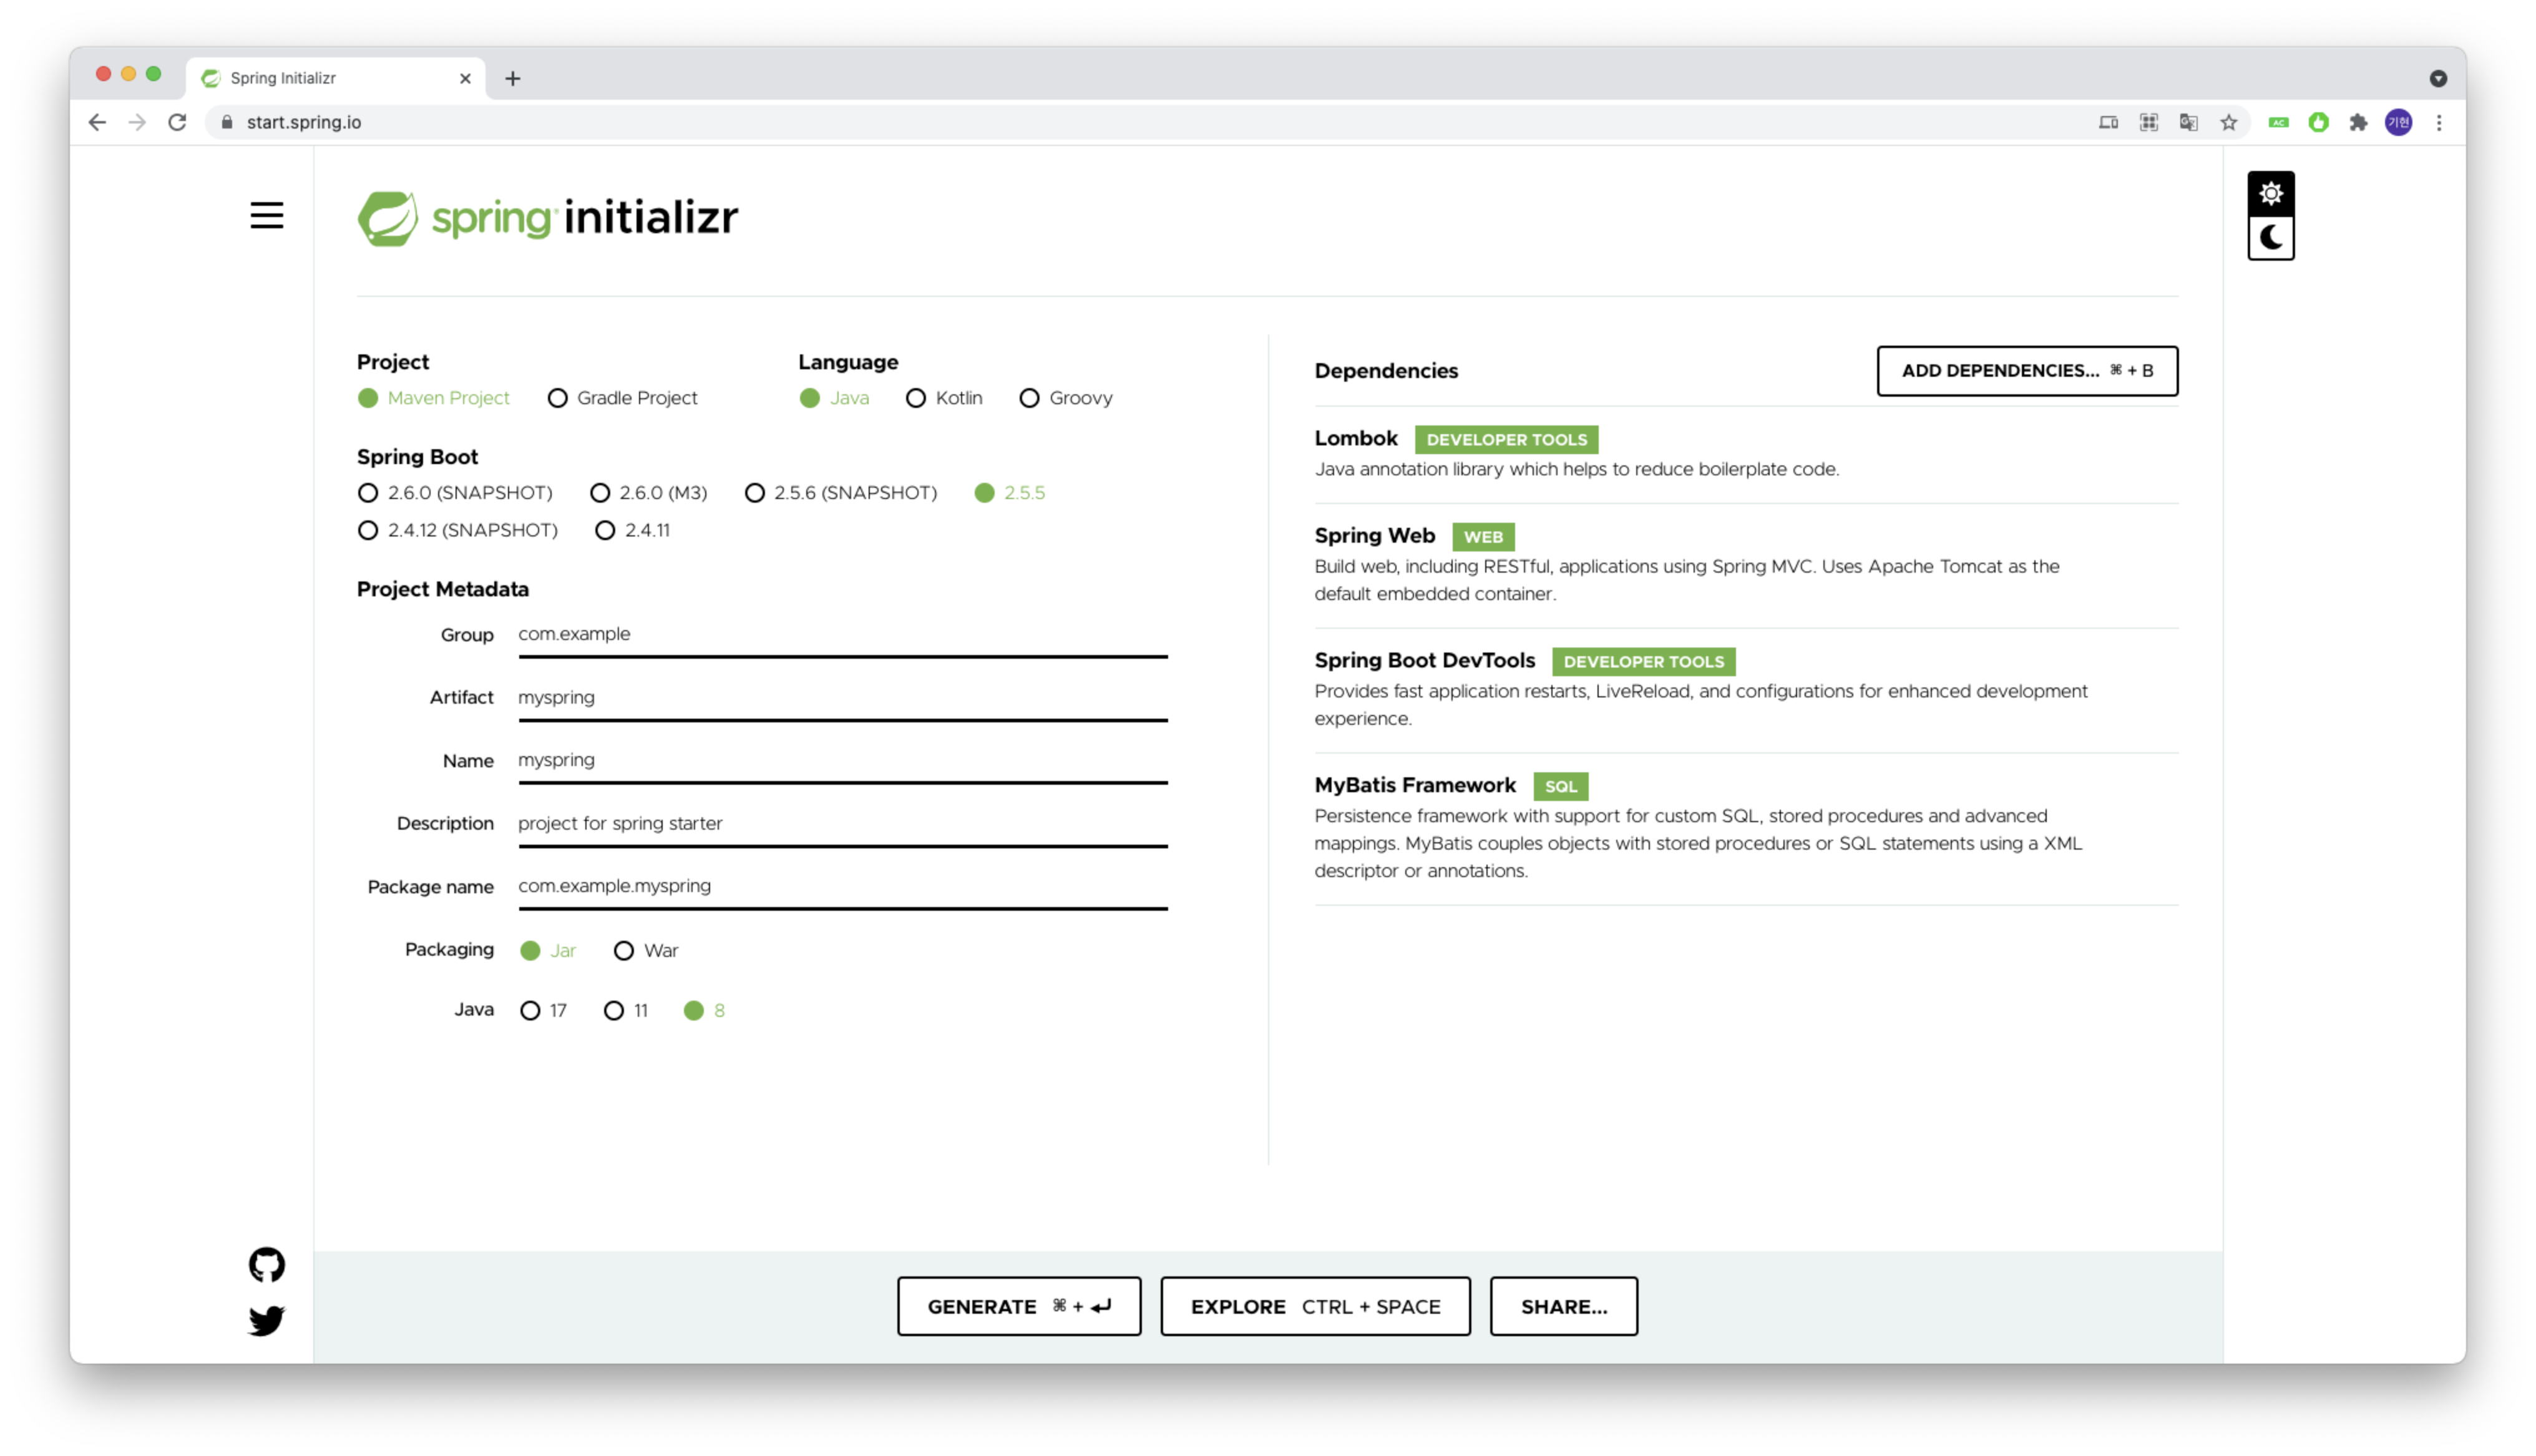Open the browser extensions puzzle icon

tap(2358, 122)
